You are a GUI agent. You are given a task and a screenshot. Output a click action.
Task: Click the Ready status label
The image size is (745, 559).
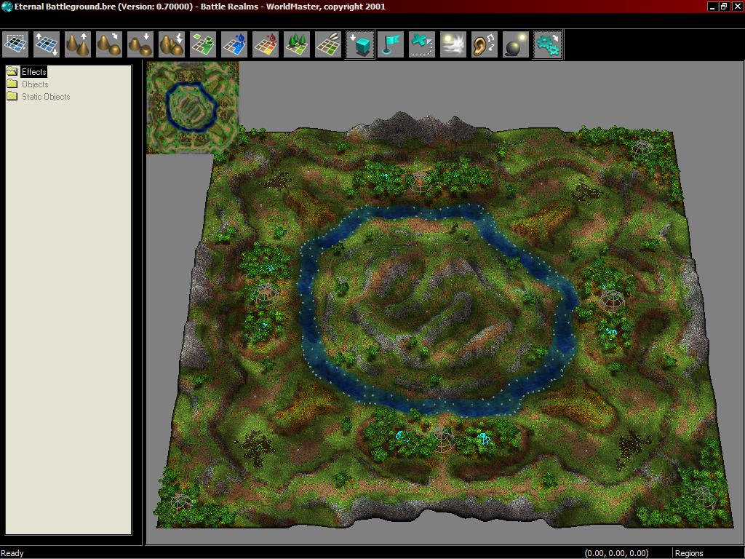pyautogui.click(x=12, y=553)
